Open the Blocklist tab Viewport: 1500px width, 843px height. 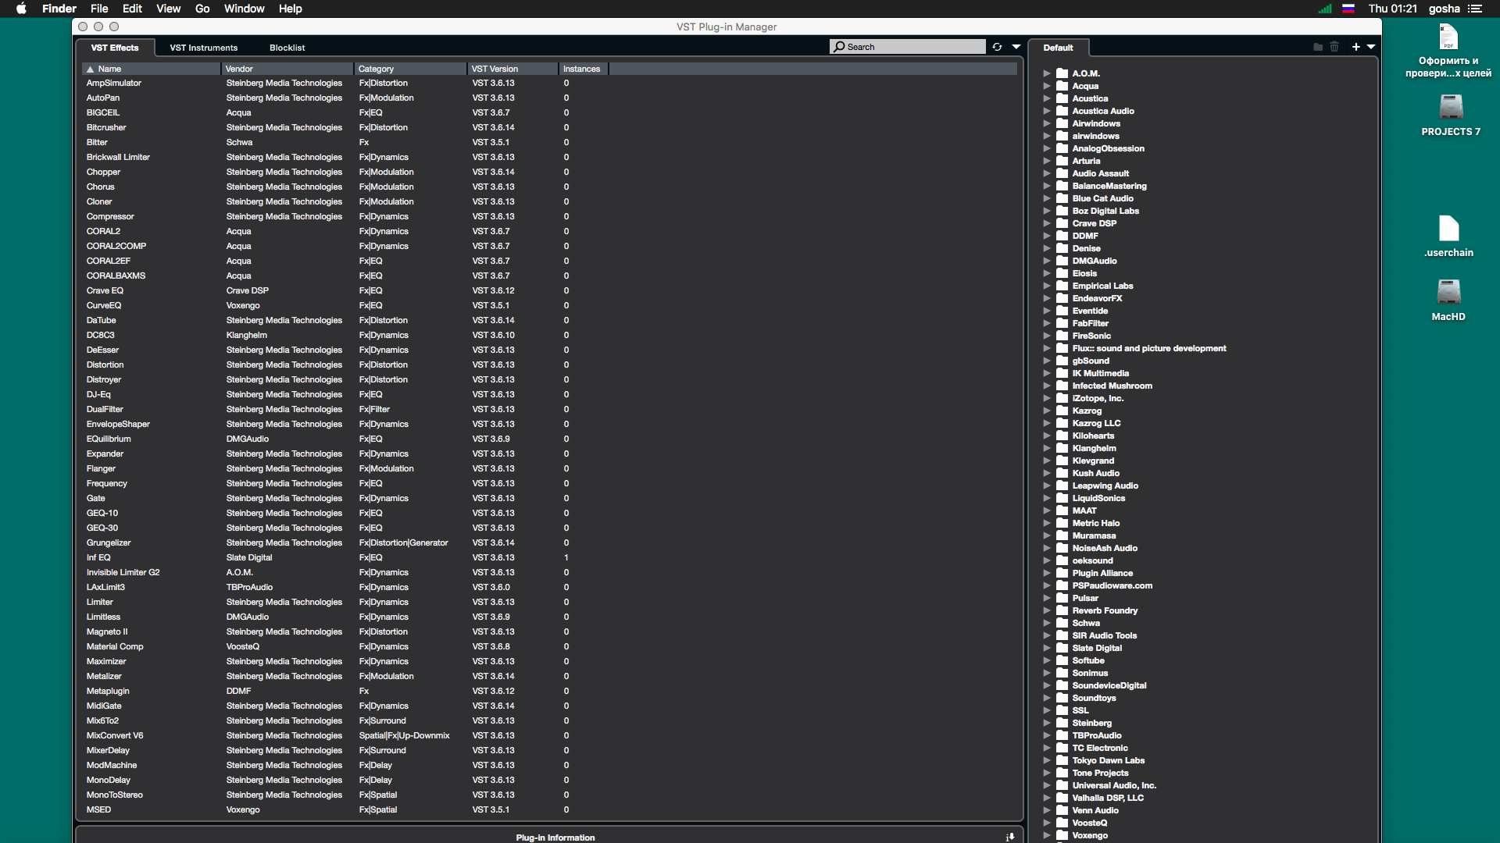[287, 48]
